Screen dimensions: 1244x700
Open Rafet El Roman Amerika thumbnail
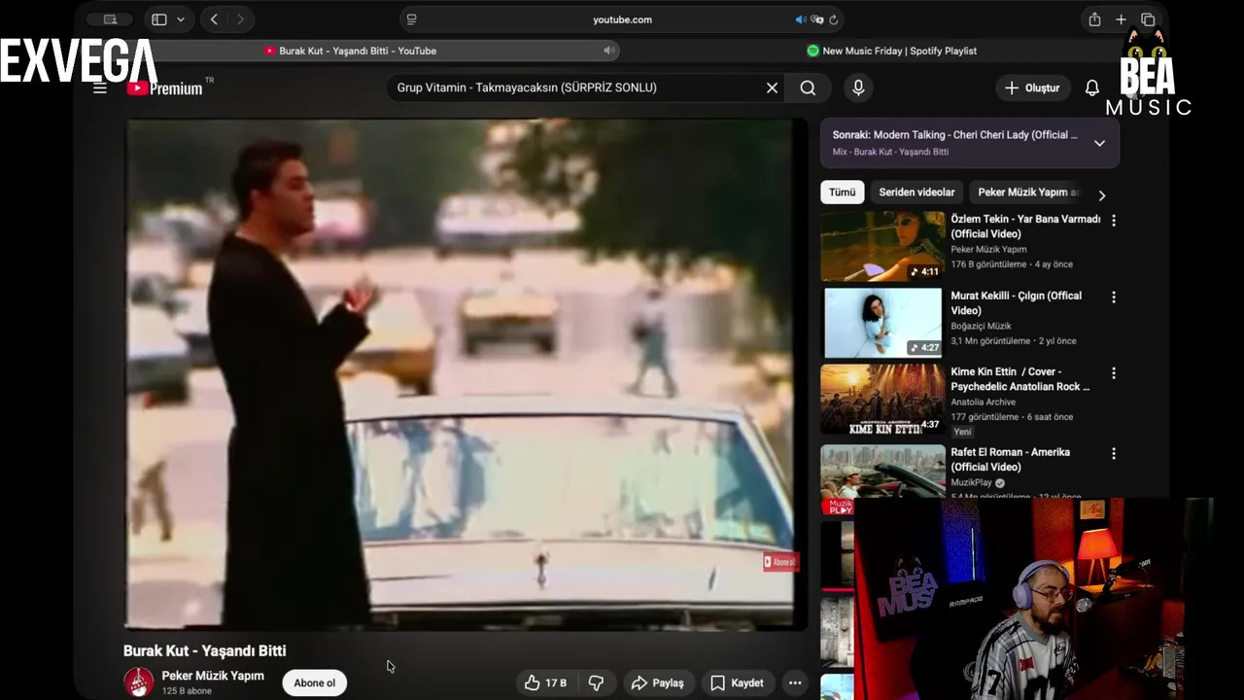(x=882, y=472)
